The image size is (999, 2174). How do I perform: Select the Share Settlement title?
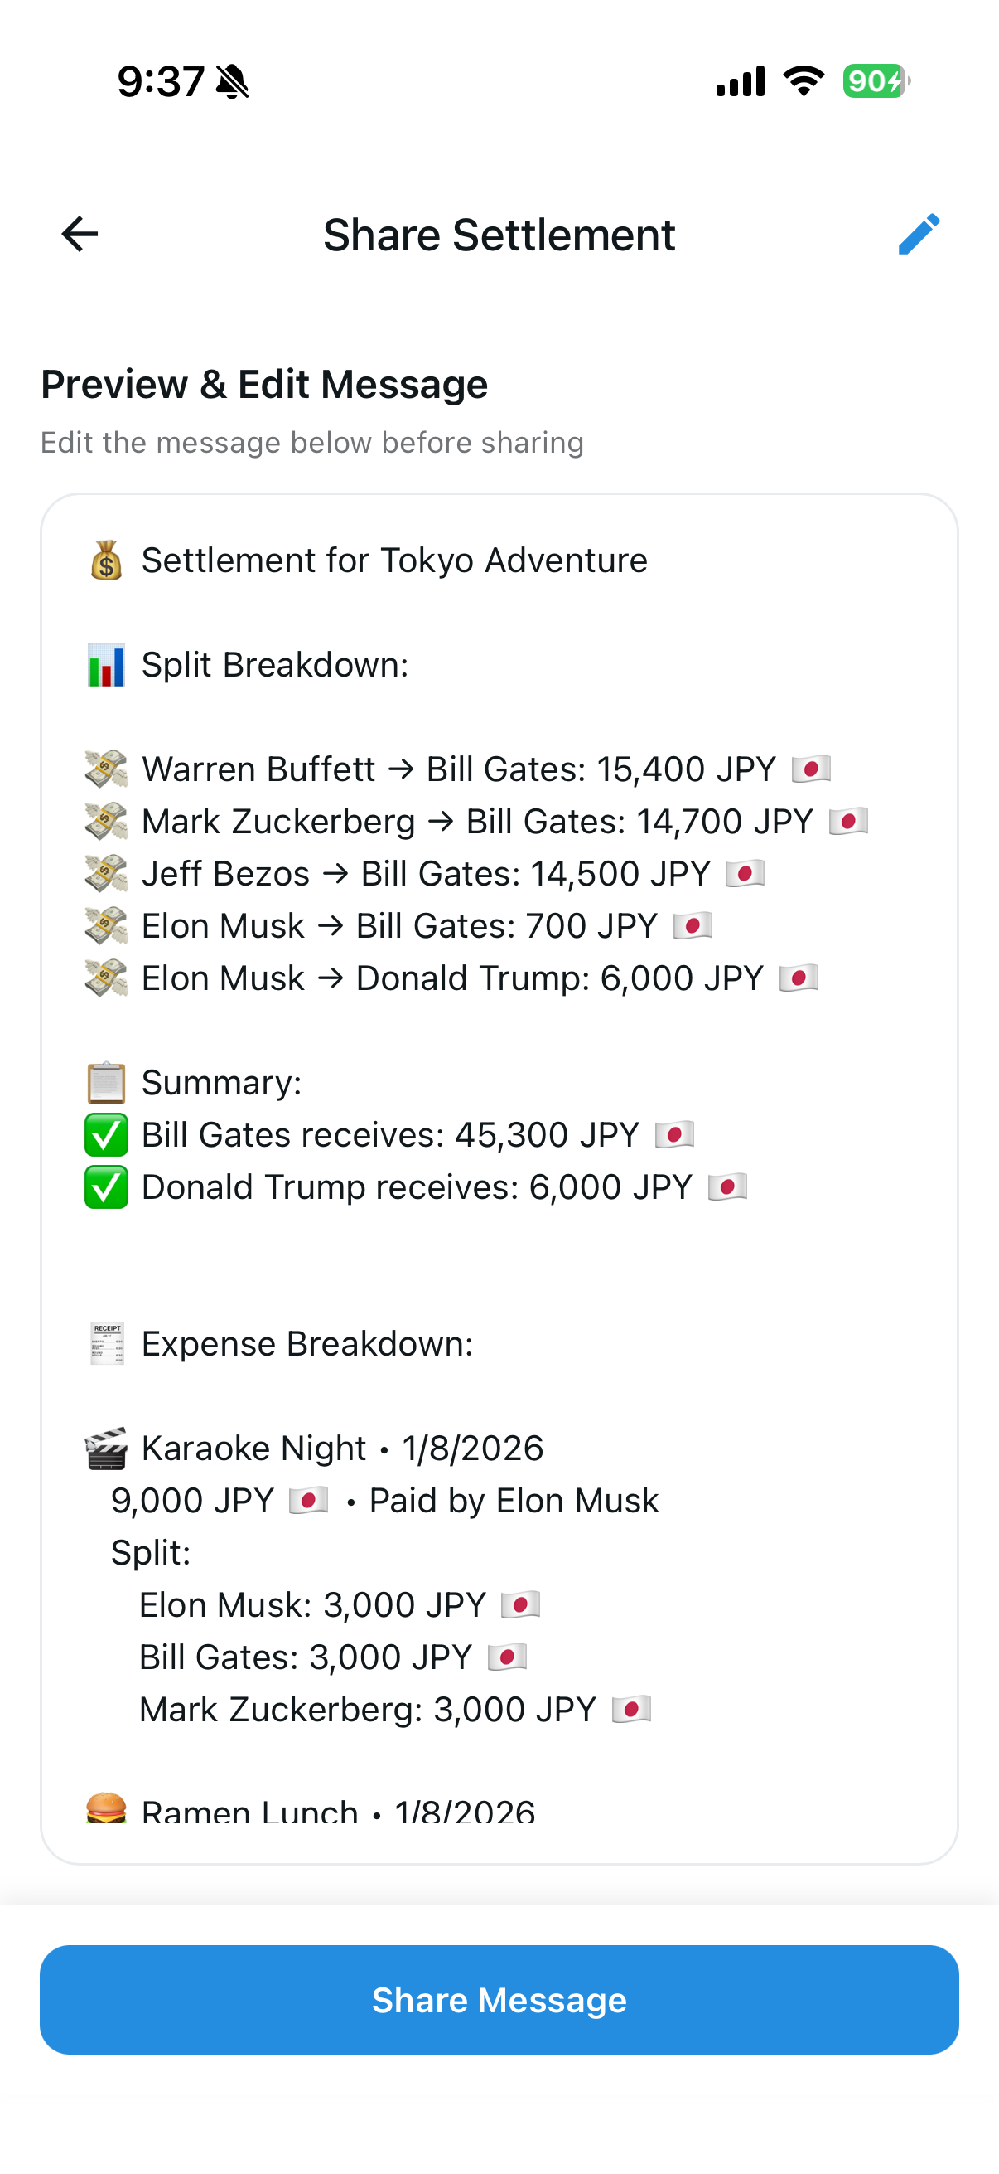coord(499,234)
